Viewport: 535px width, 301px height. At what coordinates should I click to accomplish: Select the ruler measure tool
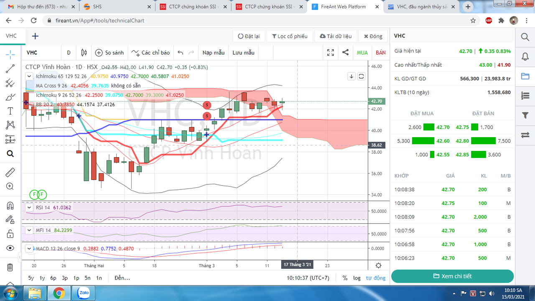coord(10,172)
